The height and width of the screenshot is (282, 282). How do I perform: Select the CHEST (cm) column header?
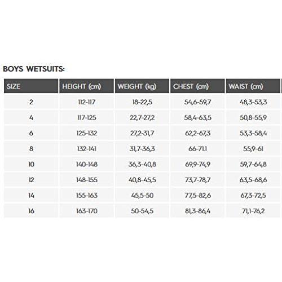[x=197, y=86]
